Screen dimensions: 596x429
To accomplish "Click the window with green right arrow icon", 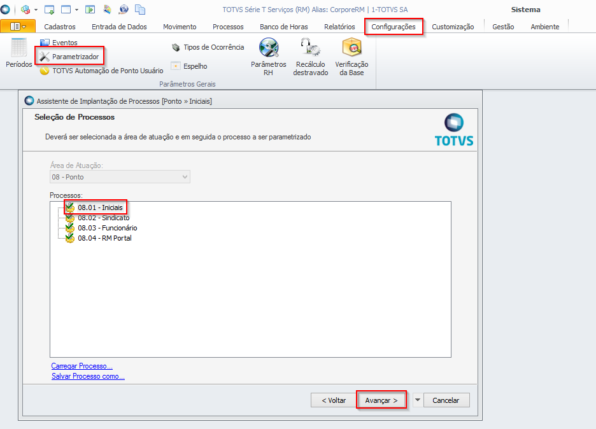I will tap(90, 10).
